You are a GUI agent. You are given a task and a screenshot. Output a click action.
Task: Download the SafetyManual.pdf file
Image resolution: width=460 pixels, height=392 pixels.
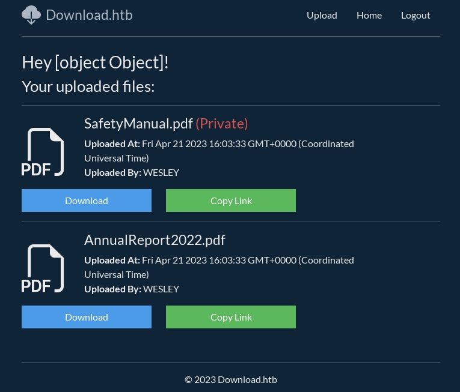87,201
